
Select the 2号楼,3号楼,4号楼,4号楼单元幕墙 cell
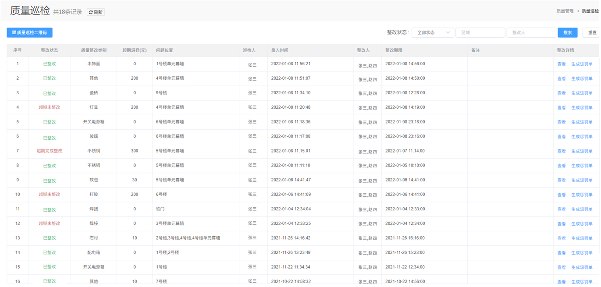(x=188, y=238)
